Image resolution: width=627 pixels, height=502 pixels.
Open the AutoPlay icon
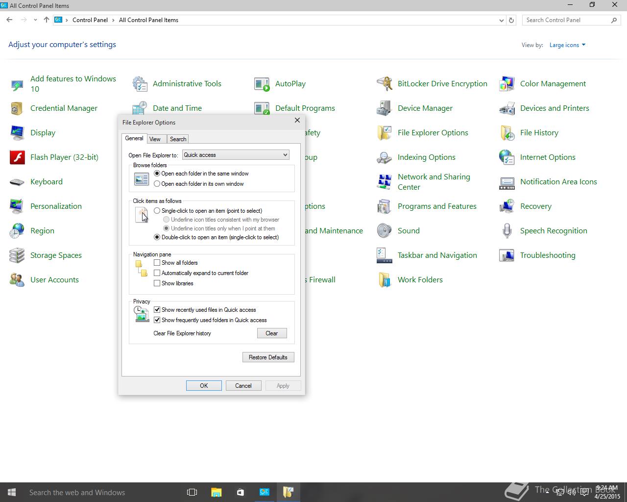tap(262, 84)
